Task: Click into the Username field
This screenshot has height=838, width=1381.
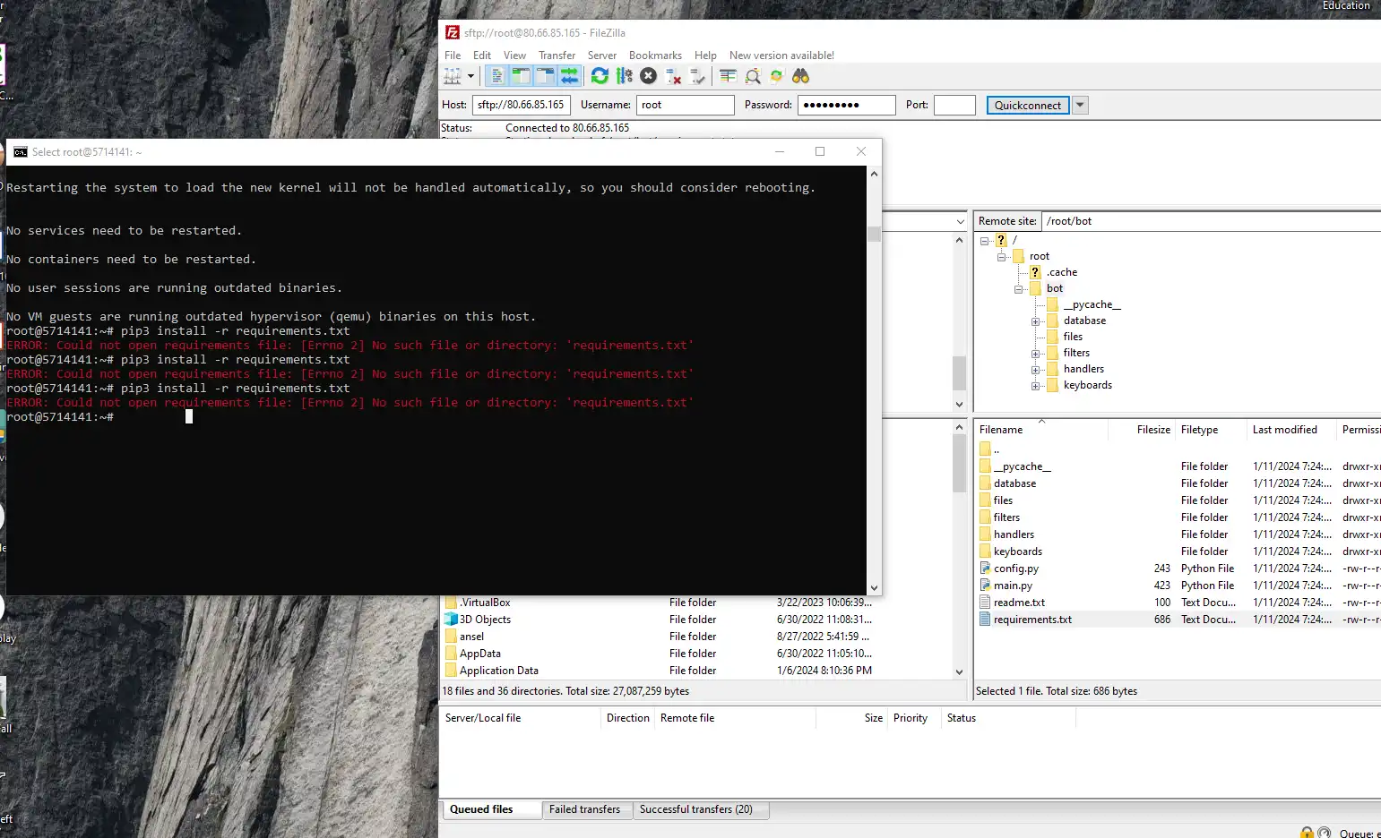Action: (686, 105)
